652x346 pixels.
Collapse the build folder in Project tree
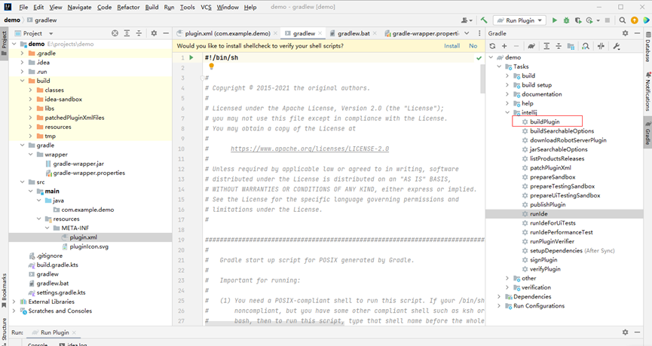click(22, 81)
